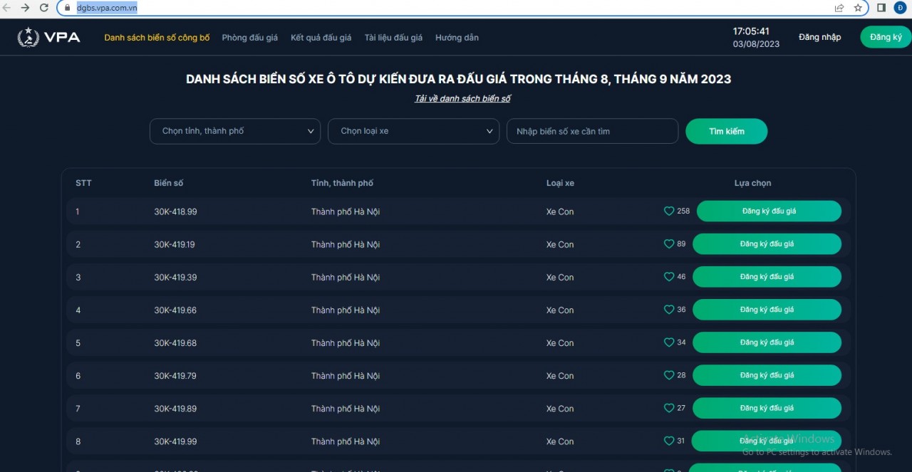The image size is (912, 472).
Task: Click Tải về danh sách biển số link
Action: pyautogui.click(x=462, y=98)
